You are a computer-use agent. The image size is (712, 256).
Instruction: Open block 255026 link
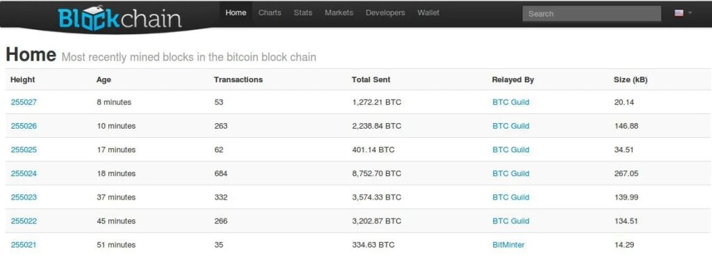(x=24, y=126)
